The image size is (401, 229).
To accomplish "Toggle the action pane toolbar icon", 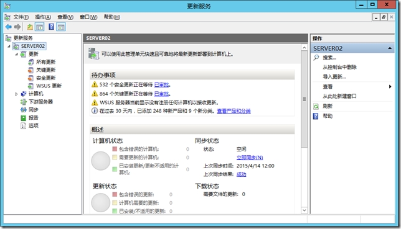I will pyautogui.click(x=61, y=27).
